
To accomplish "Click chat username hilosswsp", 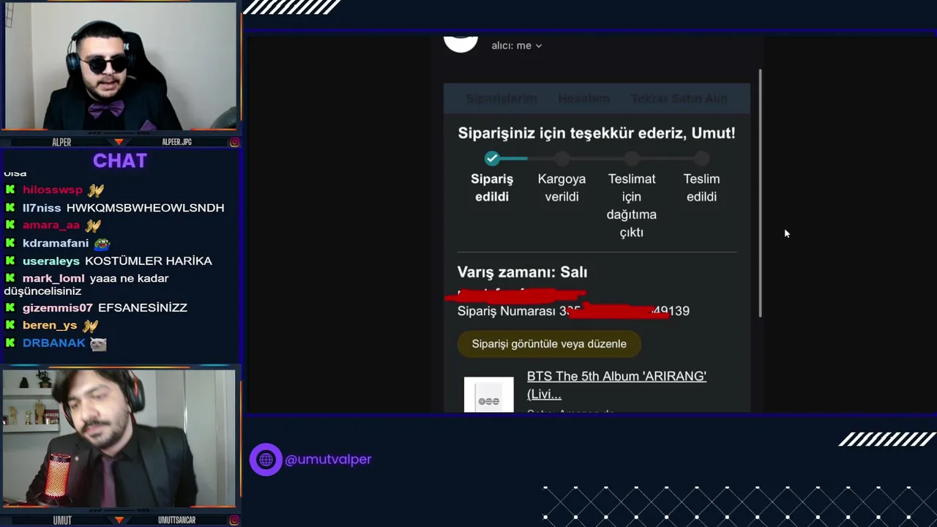I will click(x=53, y=190).
